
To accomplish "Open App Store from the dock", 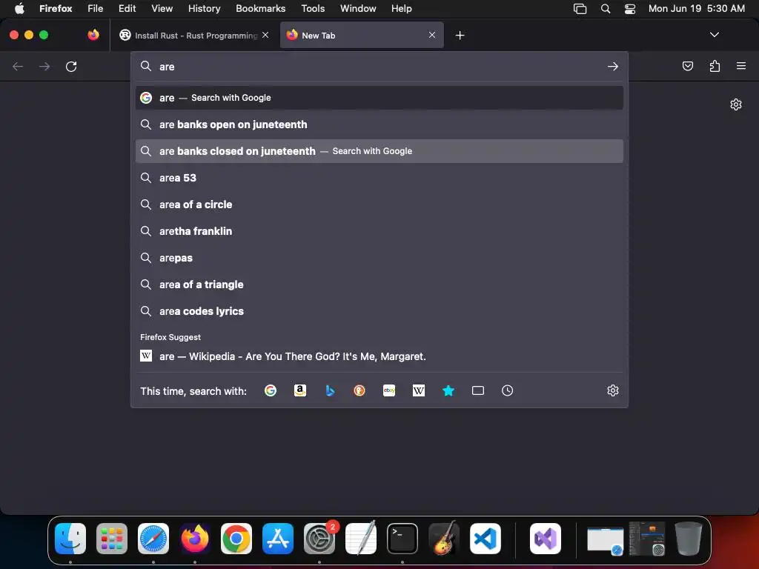I will click(278, 539).
